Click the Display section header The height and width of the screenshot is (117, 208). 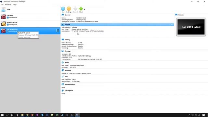coord(67,40)
